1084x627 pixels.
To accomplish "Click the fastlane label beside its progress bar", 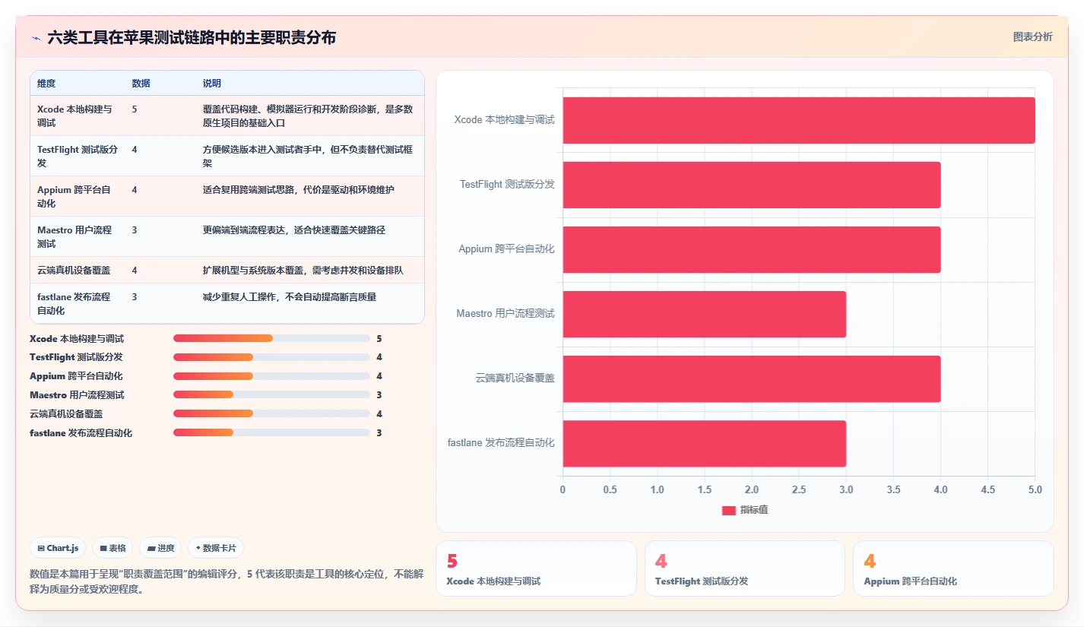I will [81, 432].
